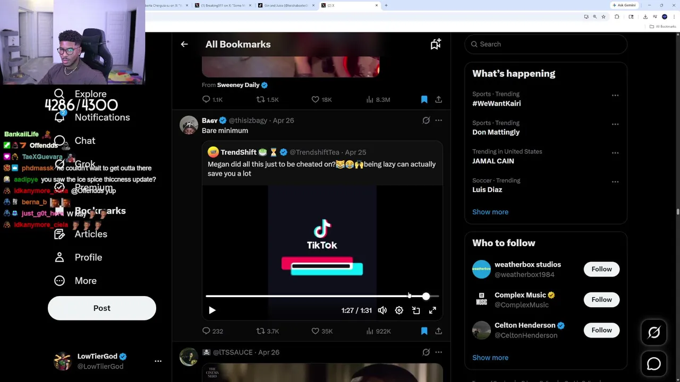
Task: Remove bookmark on the Sweeney Daily post
Action: coord(424,100)
